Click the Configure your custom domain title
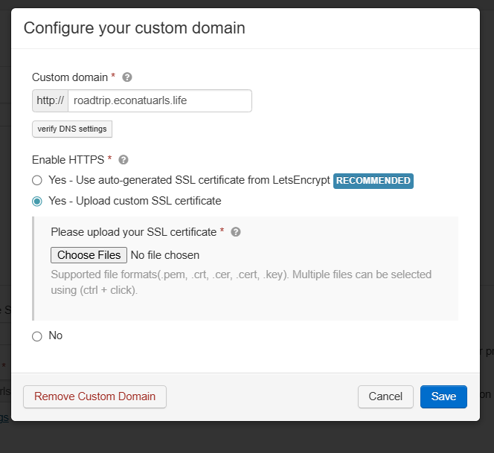 click(x=135, y=28)
